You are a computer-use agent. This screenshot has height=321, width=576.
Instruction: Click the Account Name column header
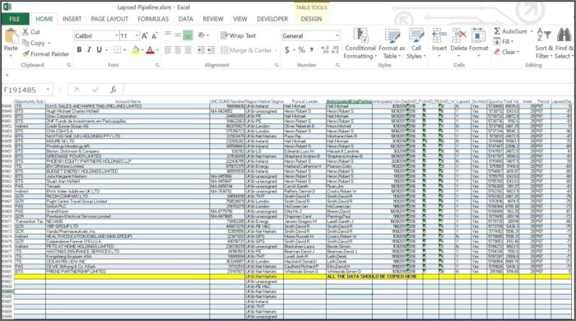coord(128,101)
